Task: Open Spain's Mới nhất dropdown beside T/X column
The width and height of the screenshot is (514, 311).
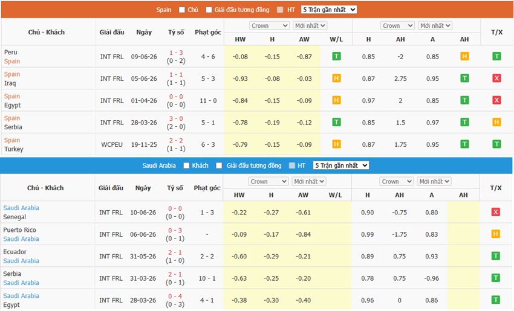Action: [x=435, y=25]
